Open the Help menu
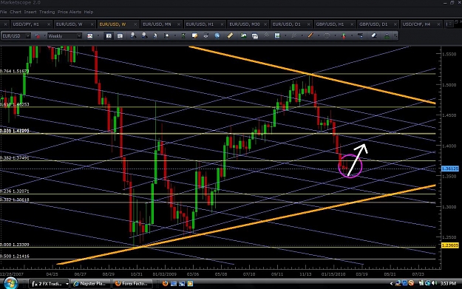 pos(89,12)
